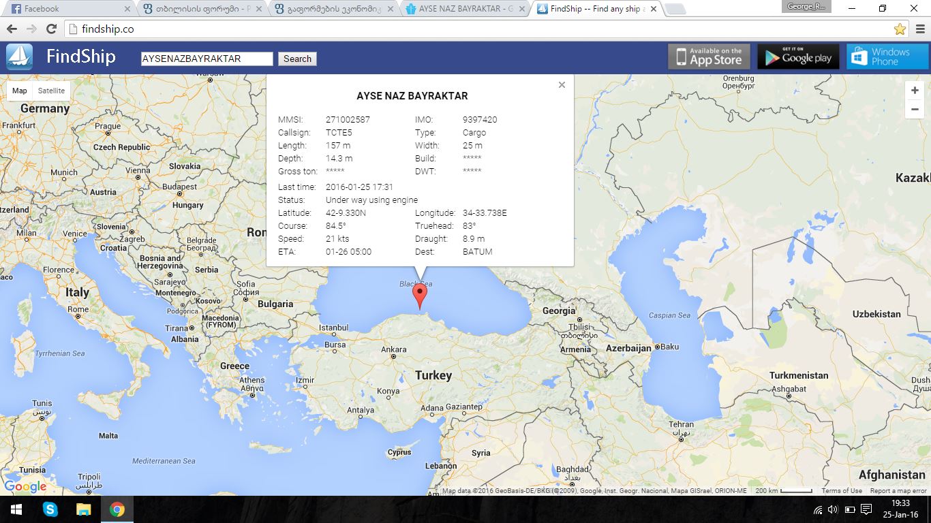Image resolution: width=931 pixels, height=523 pixels.
Task: Switch to the AYSE NAZ BAYRAKTAR tab
Action: pos(465,9)
